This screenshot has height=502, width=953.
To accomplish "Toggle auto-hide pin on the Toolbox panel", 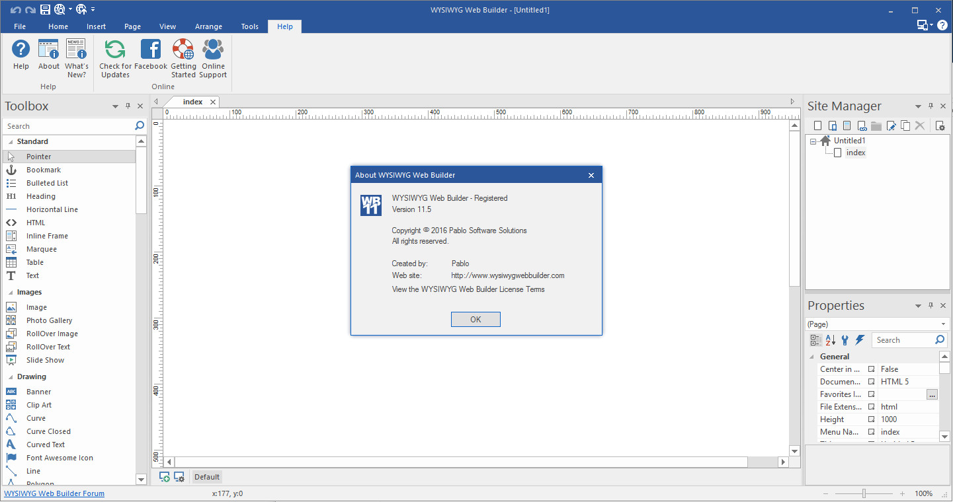I will point(128,106).
